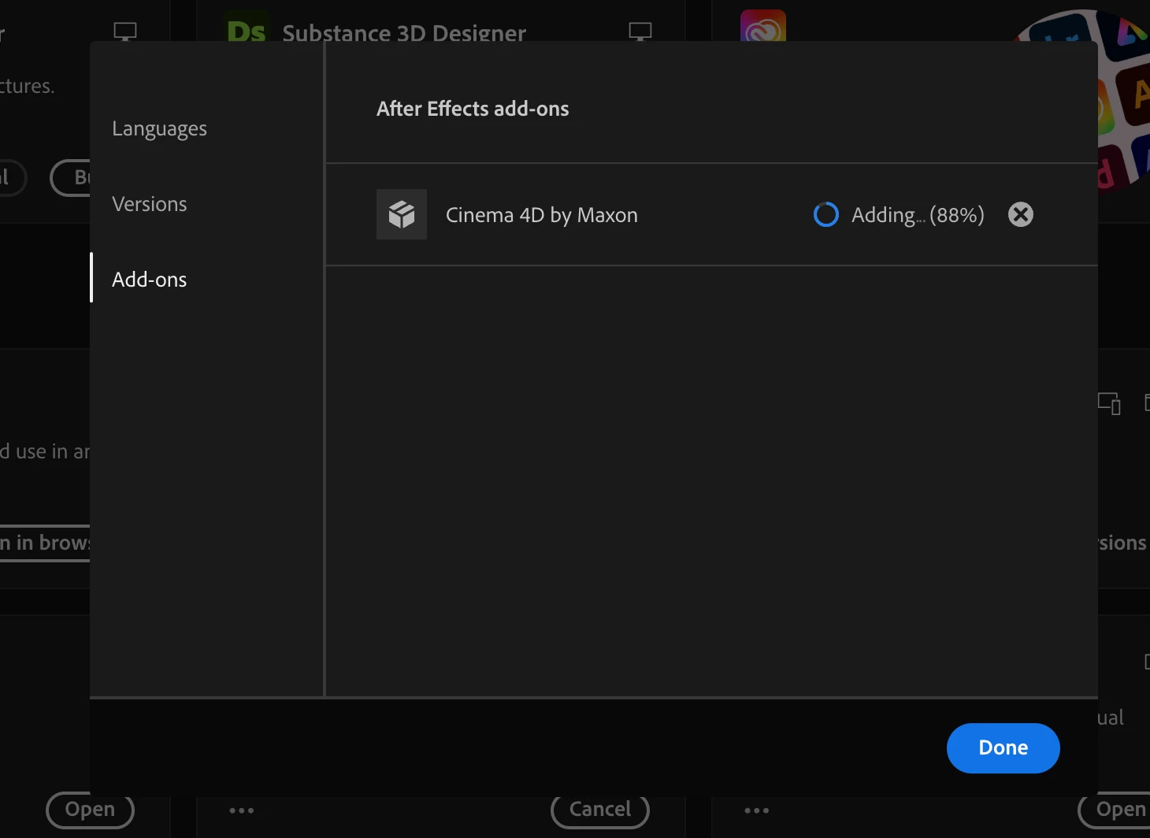This screenshot has width=1150, height=838.
Task: Click the Substance 3D Designer Ds icon
Action: point(247,28)
